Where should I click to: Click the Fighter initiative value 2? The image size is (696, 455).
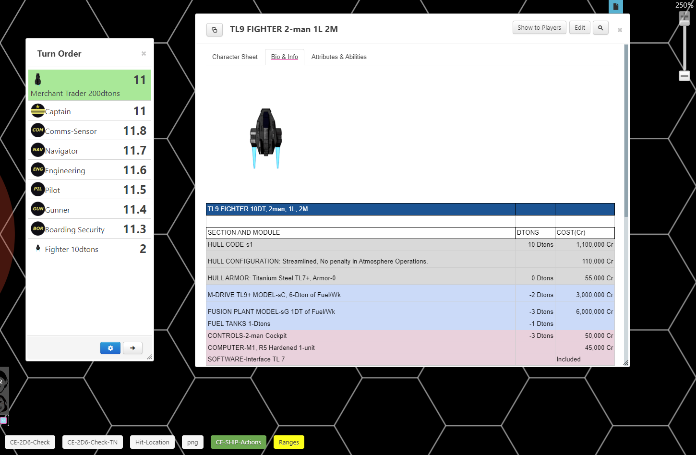click(143, 249)
